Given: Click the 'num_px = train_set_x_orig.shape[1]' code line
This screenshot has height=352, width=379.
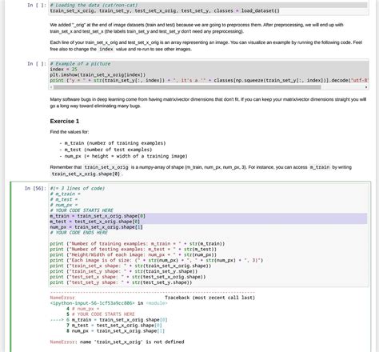Looking at the screenshot, I should pos(96,227).
